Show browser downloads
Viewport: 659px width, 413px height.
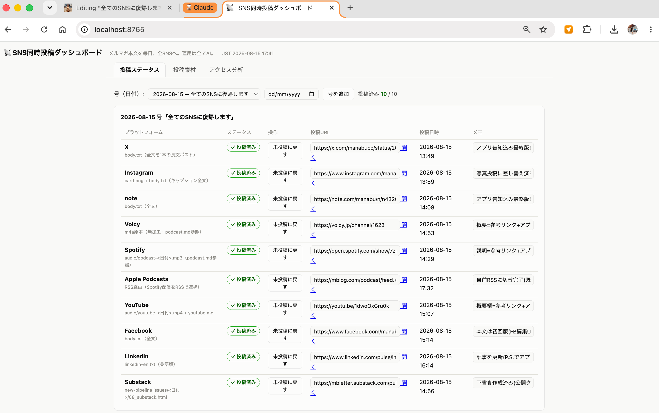[x=614, y=29]
